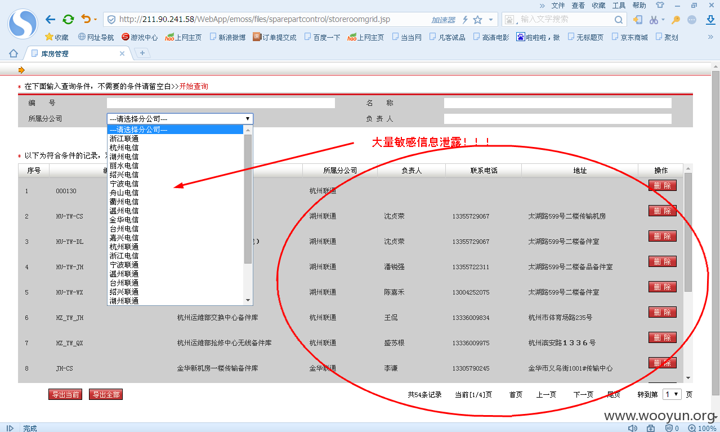Click the speaker mute icon in status bar
Screen dimensions: 720x432
pyautogui.click(x=633, y=428)
